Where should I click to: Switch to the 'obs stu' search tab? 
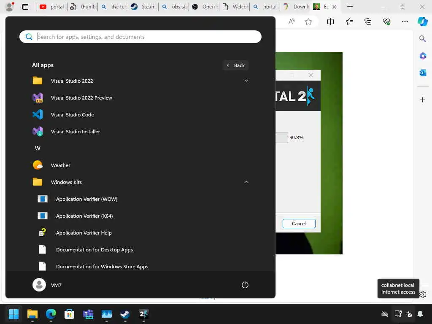pyautogui.click(x=173, y=7)
